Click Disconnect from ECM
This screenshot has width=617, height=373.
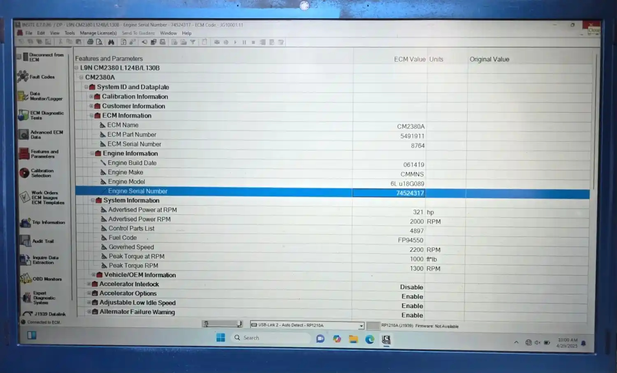45,57
